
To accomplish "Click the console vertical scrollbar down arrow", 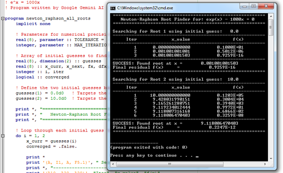I will (x=271, y=158).
